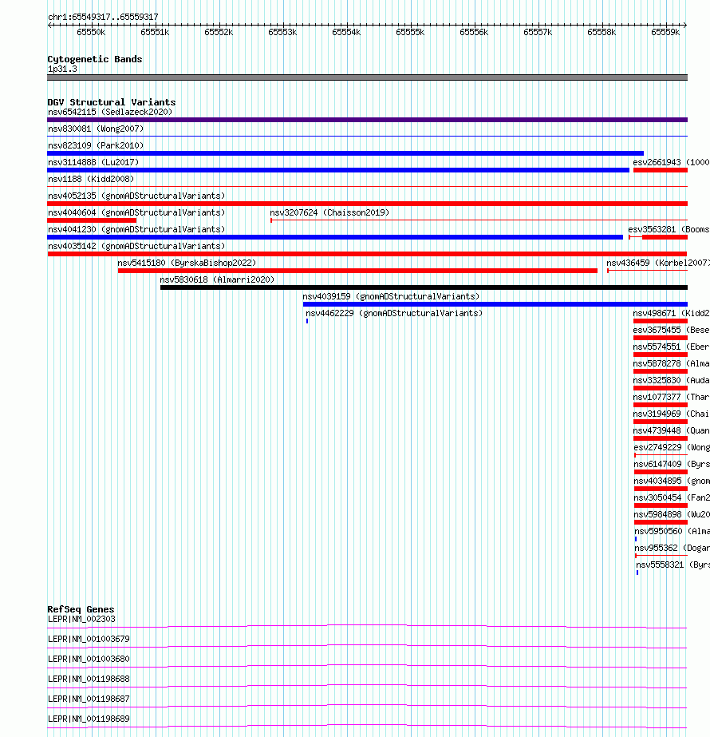The width and height of the screenshot is (710, 737).
Task: Open gnomAD variant nsv4052135
Action: (136, 196)
